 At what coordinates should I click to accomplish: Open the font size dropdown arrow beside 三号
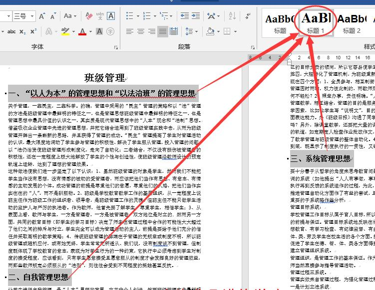(32, 16)
